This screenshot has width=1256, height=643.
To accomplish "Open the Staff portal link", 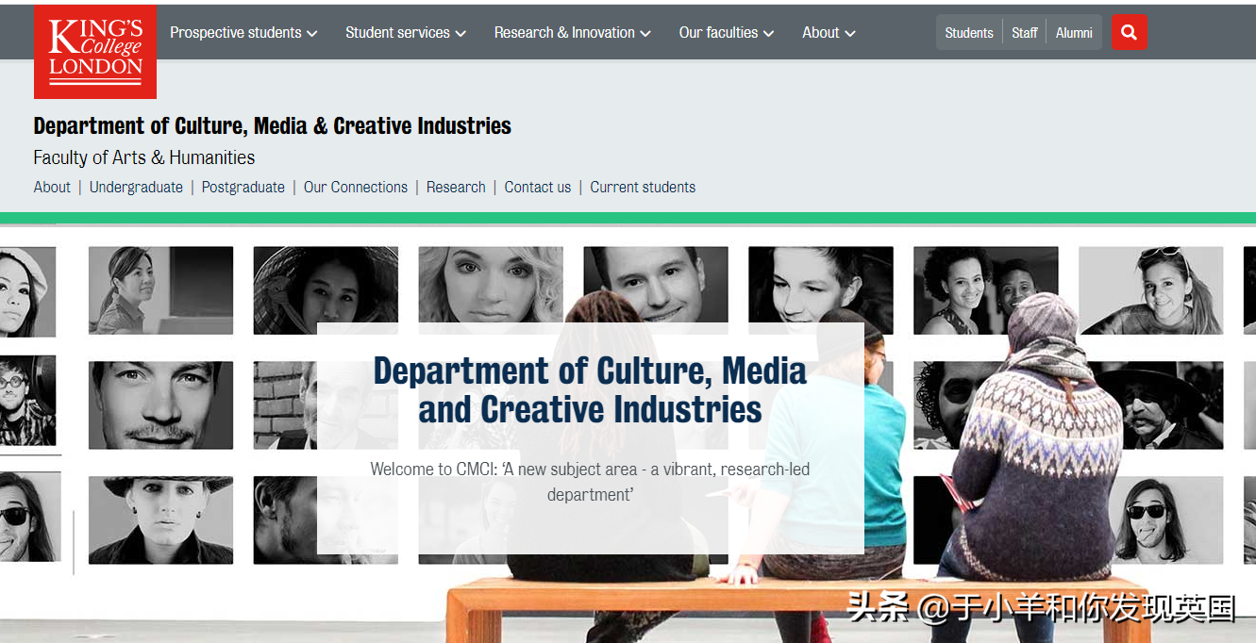I will (x=1025, y=33).
